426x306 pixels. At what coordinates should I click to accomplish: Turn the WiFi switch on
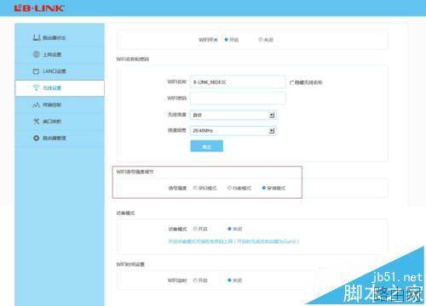coord(227,40)
